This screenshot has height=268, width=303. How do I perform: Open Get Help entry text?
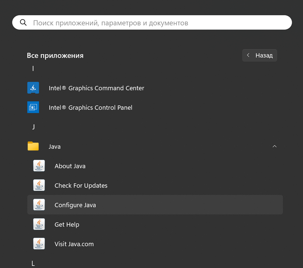(x=67, y=225)
